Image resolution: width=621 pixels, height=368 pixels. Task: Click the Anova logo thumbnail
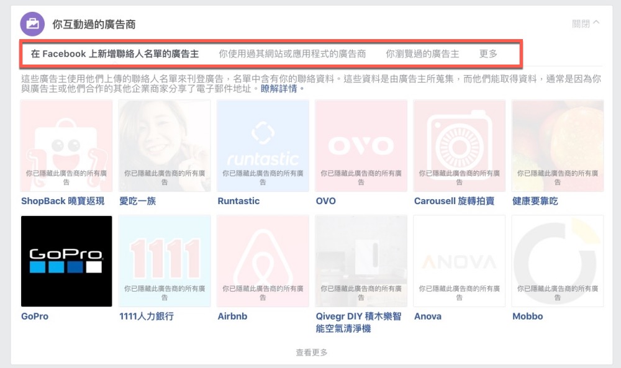point(459,261)
